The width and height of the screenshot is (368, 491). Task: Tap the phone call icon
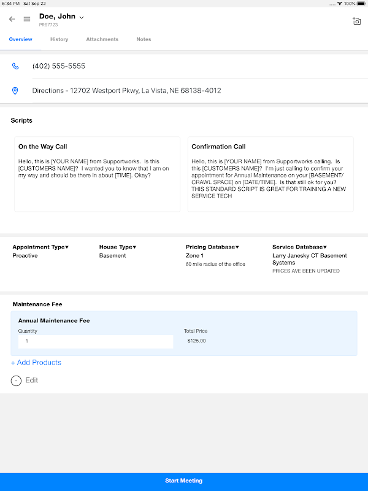[x=15, y=66]
